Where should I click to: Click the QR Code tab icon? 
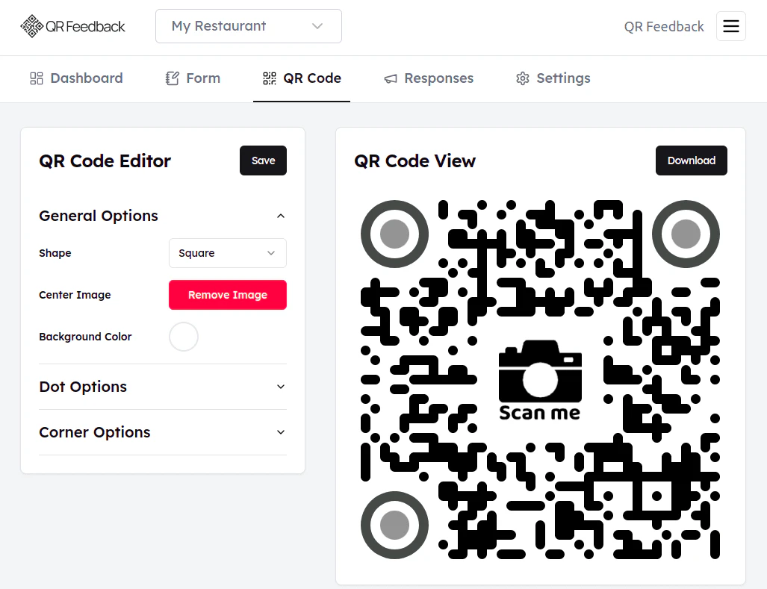coord(270,78)
